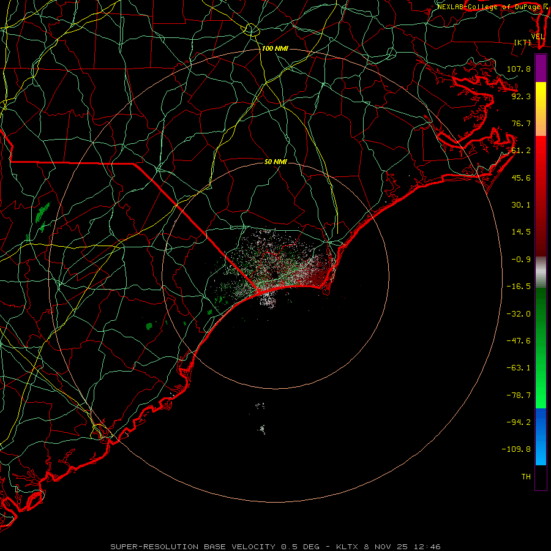Click the 92.3 scale value
551x551 pixels.
point(521,96)
